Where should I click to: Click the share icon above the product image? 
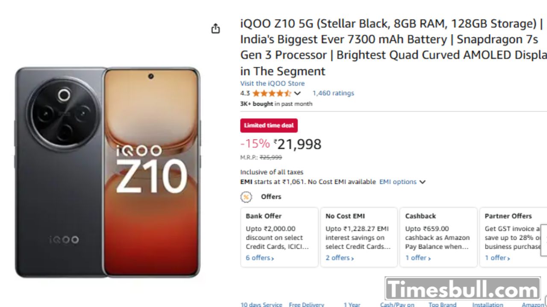(216, 29)
